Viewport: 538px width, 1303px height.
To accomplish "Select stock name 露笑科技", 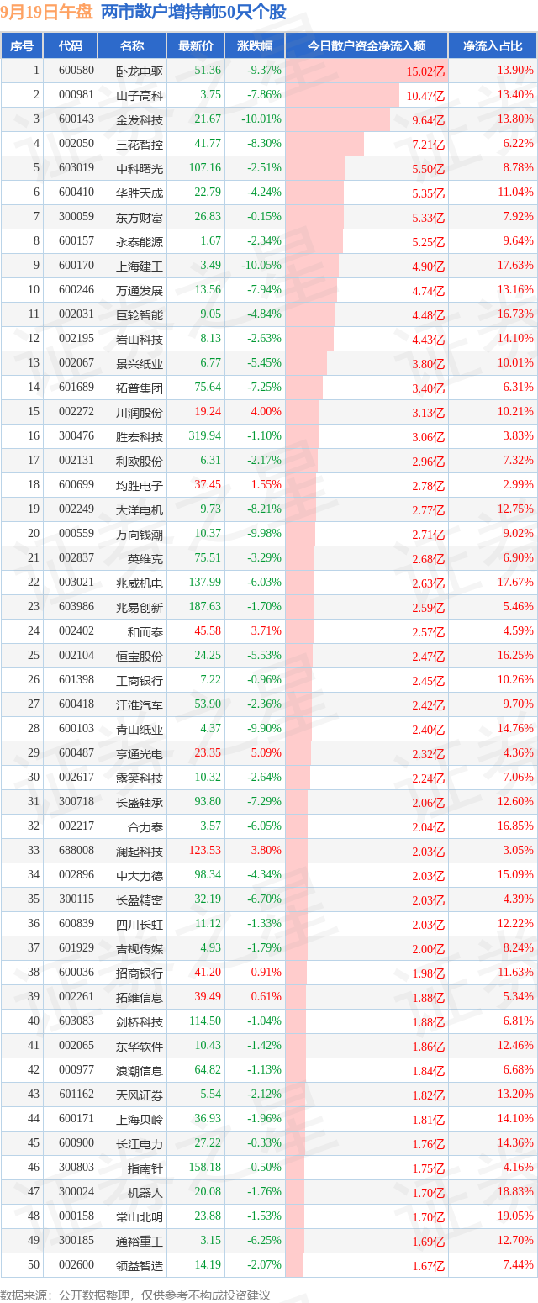I will [140, 778].
